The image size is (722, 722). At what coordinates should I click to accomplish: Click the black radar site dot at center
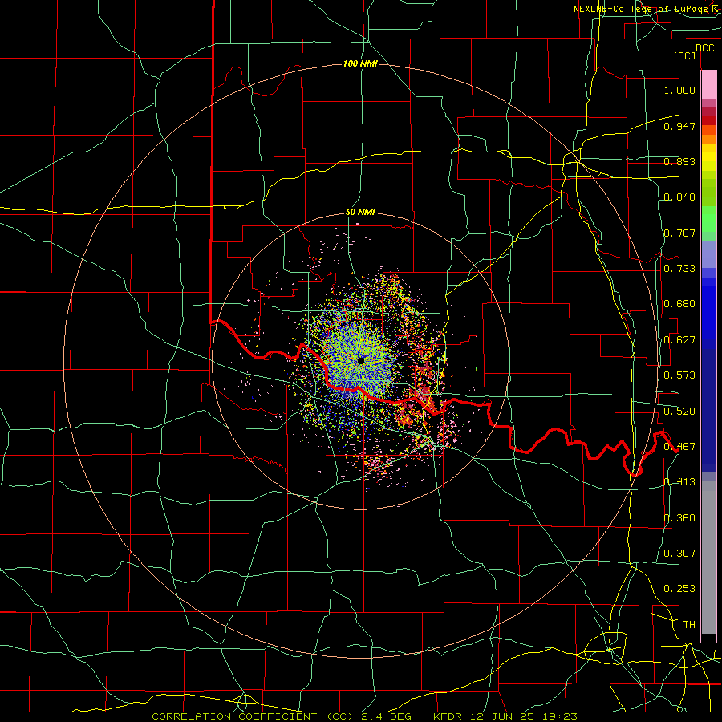(360, 360)
